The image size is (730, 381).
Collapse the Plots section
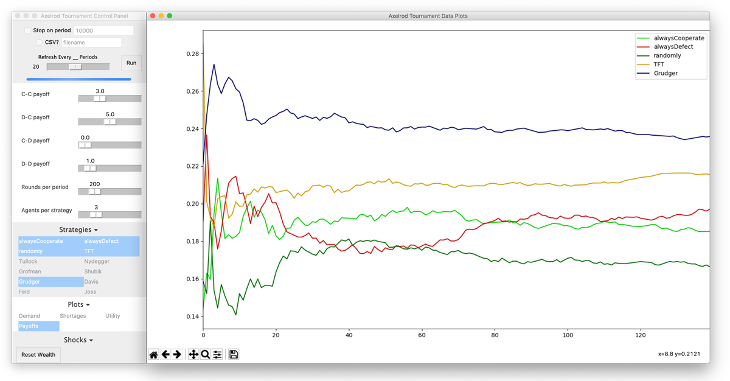tap(78, 304)
